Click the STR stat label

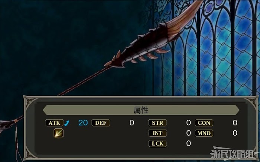[x=157, y=123]
